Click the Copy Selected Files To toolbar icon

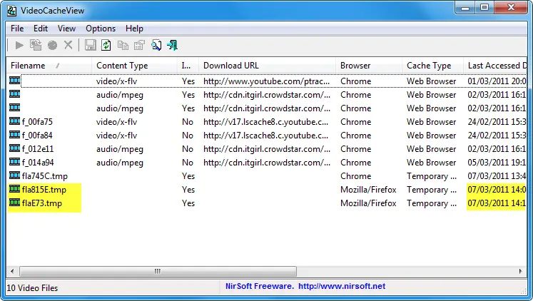[x=36, y=45]
